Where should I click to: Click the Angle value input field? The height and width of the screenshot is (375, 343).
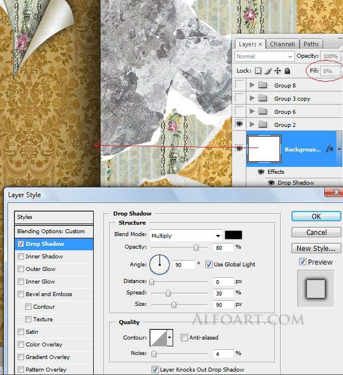184,265
